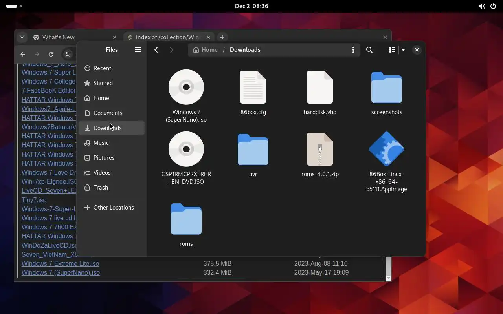Click the browser page scrollbar down arrow
Image resolution: width=503 pixels, height=314 pixels.
click(388, 278)
